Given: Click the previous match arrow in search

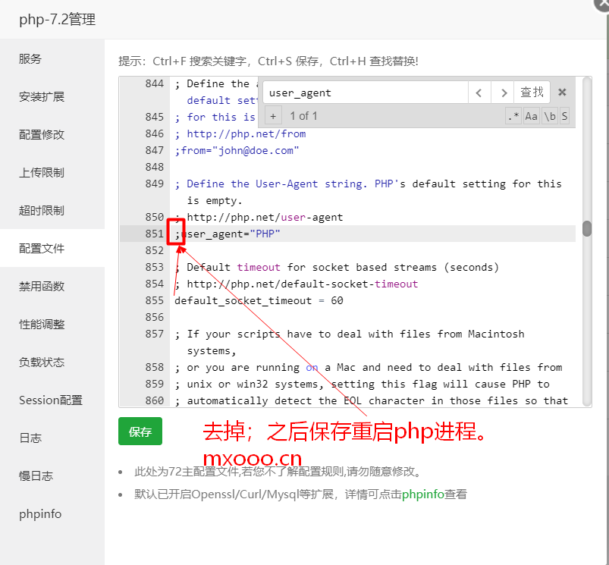Looking at the screenshot, I should point(479,93).
